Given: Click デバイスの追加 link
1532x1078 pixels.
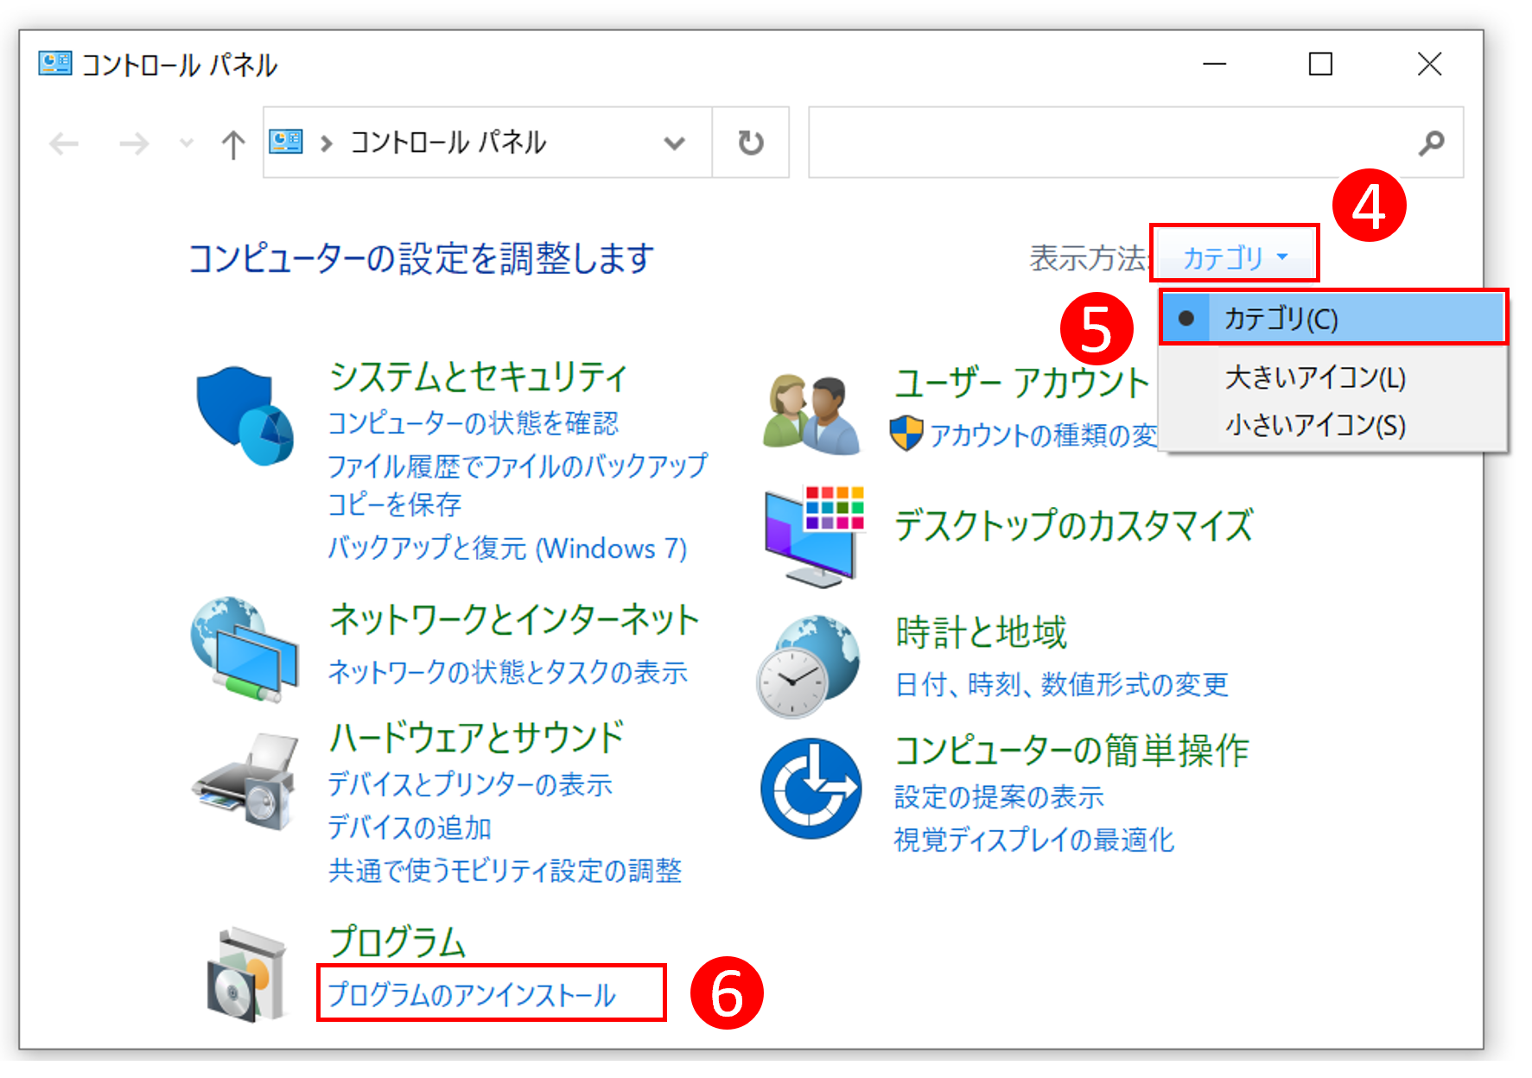Looking at the screenshot, I should (410, 827).
